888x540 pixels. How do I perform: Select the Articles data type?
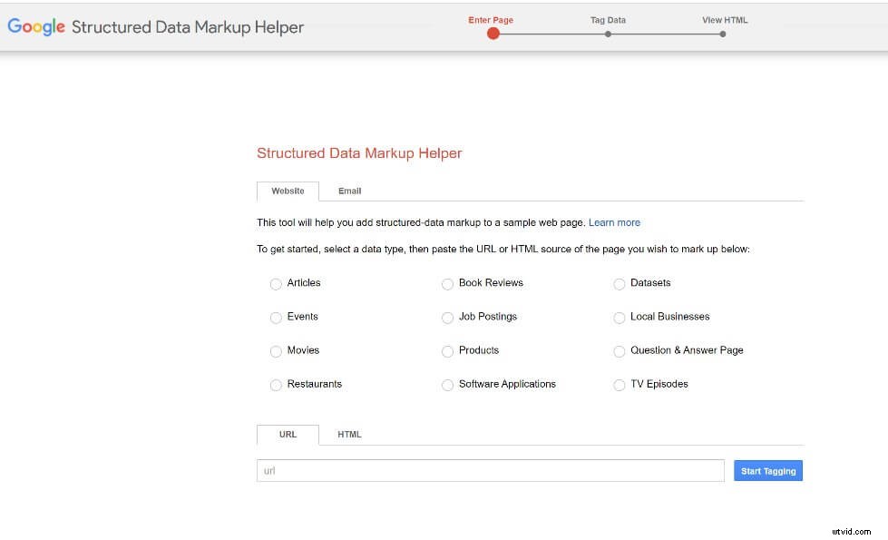[x=276, y=283]
